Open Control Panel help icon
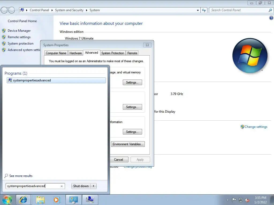Viewport: 274px width, 205px height. click(271, 18)
